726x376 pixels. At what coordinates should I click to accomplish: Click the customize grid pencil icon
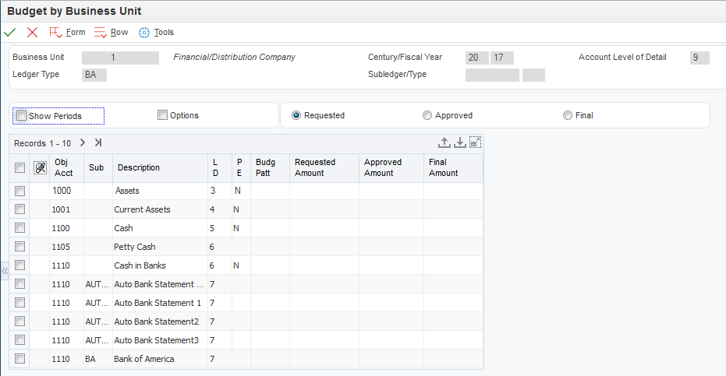click(41, 167)
